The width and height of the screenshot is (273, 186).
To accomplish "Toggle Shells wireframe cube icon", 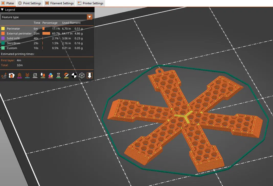I will tap(82, 76).
